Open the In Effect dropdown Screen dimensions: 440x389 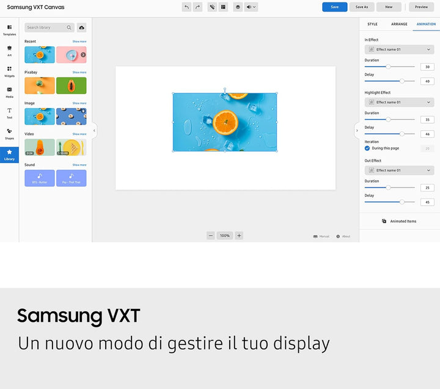click(399, 49)
